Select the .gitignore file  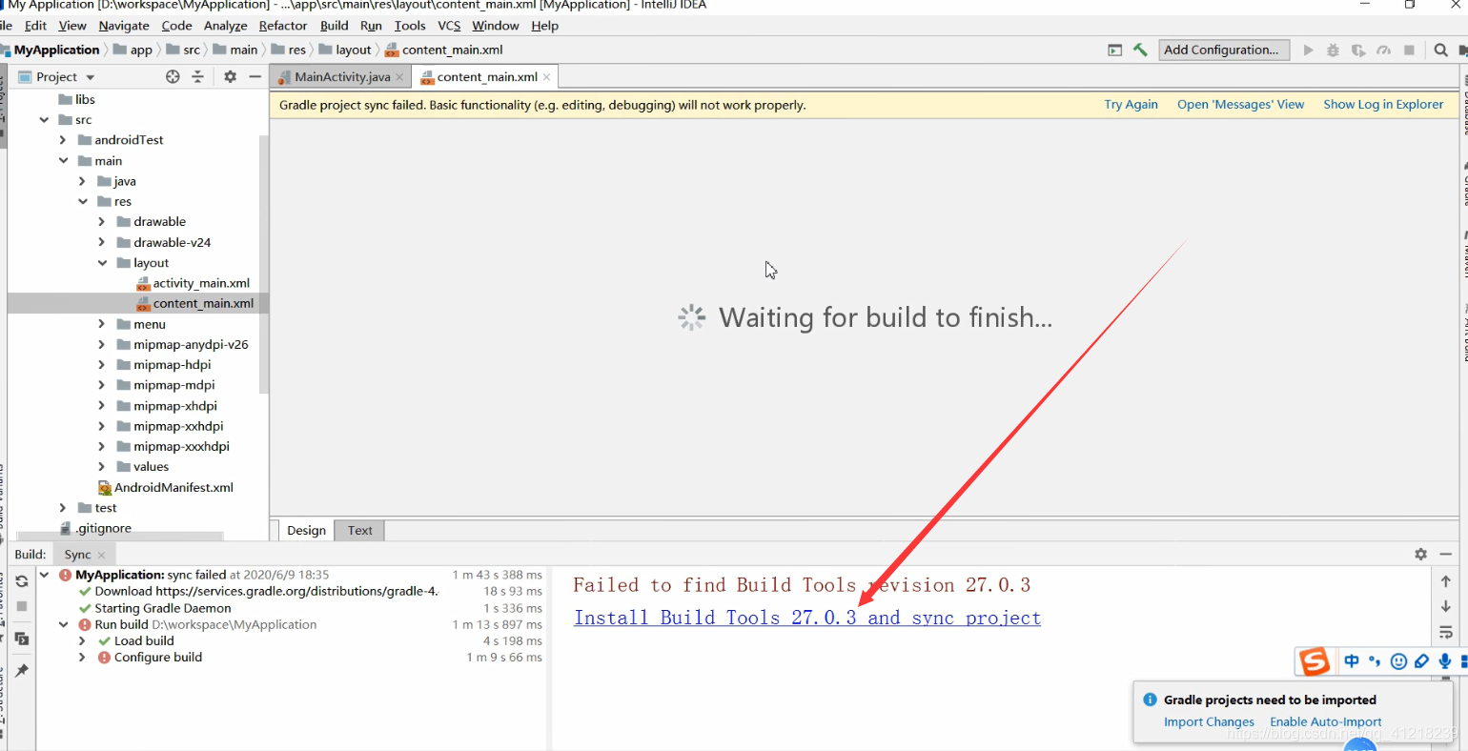coord(104,529)
